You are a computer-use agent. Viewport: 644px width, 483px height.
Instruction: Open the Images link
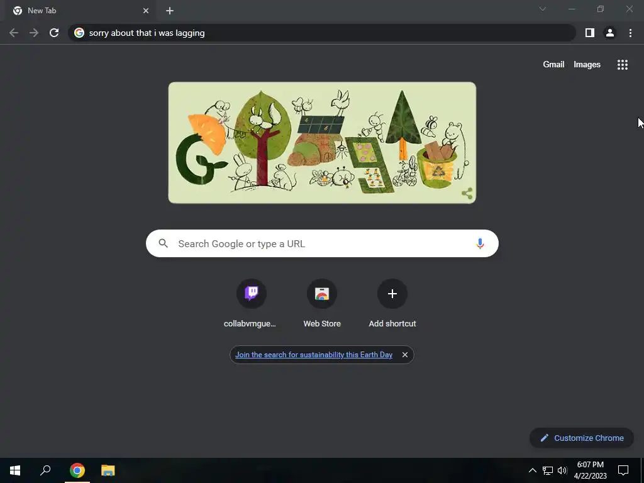(x=587, y=65)
